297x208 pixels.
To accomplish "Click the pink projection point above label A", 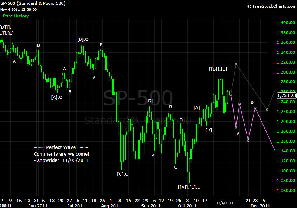I will (236, 127).
